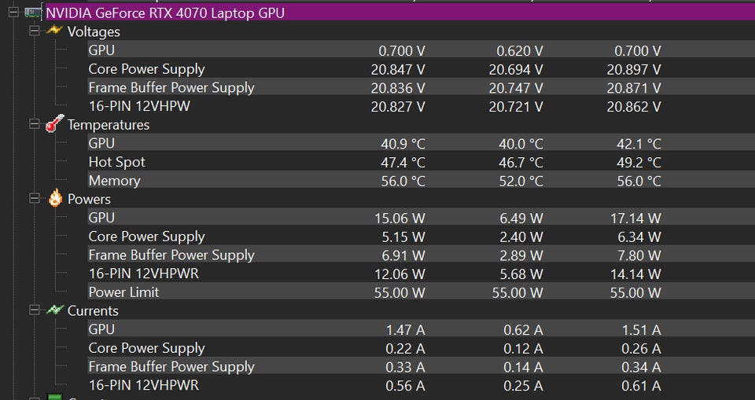
Task: Click the Voltages lightning bolt icon
Action: click(x=54, y=31)
